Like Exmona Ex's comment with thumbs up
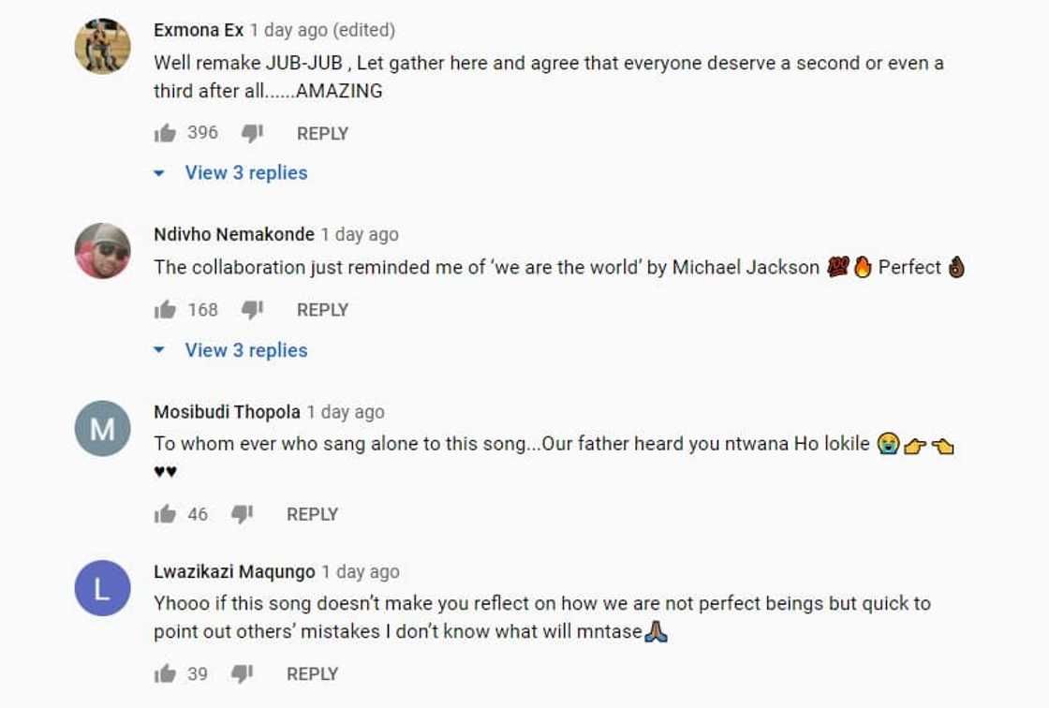The width and height of the screenshot is (1049, 708). [x=165, y=133]
